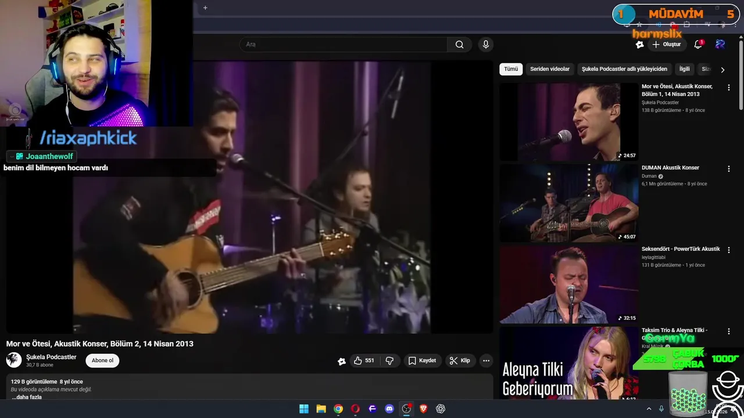The image size is (744, 418).
Task: Open Discord from the taskbar
Action: tap(389, 409)
